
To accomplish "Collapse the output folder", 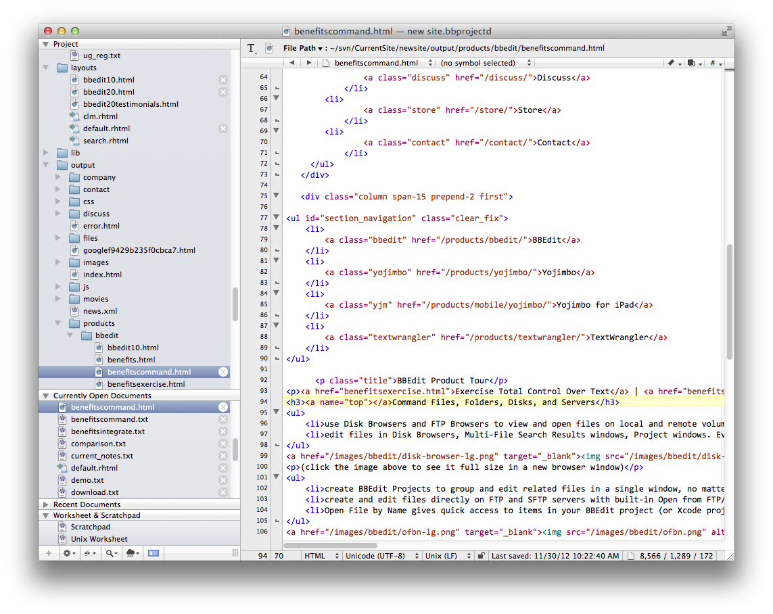I will [x=46, y=165].
